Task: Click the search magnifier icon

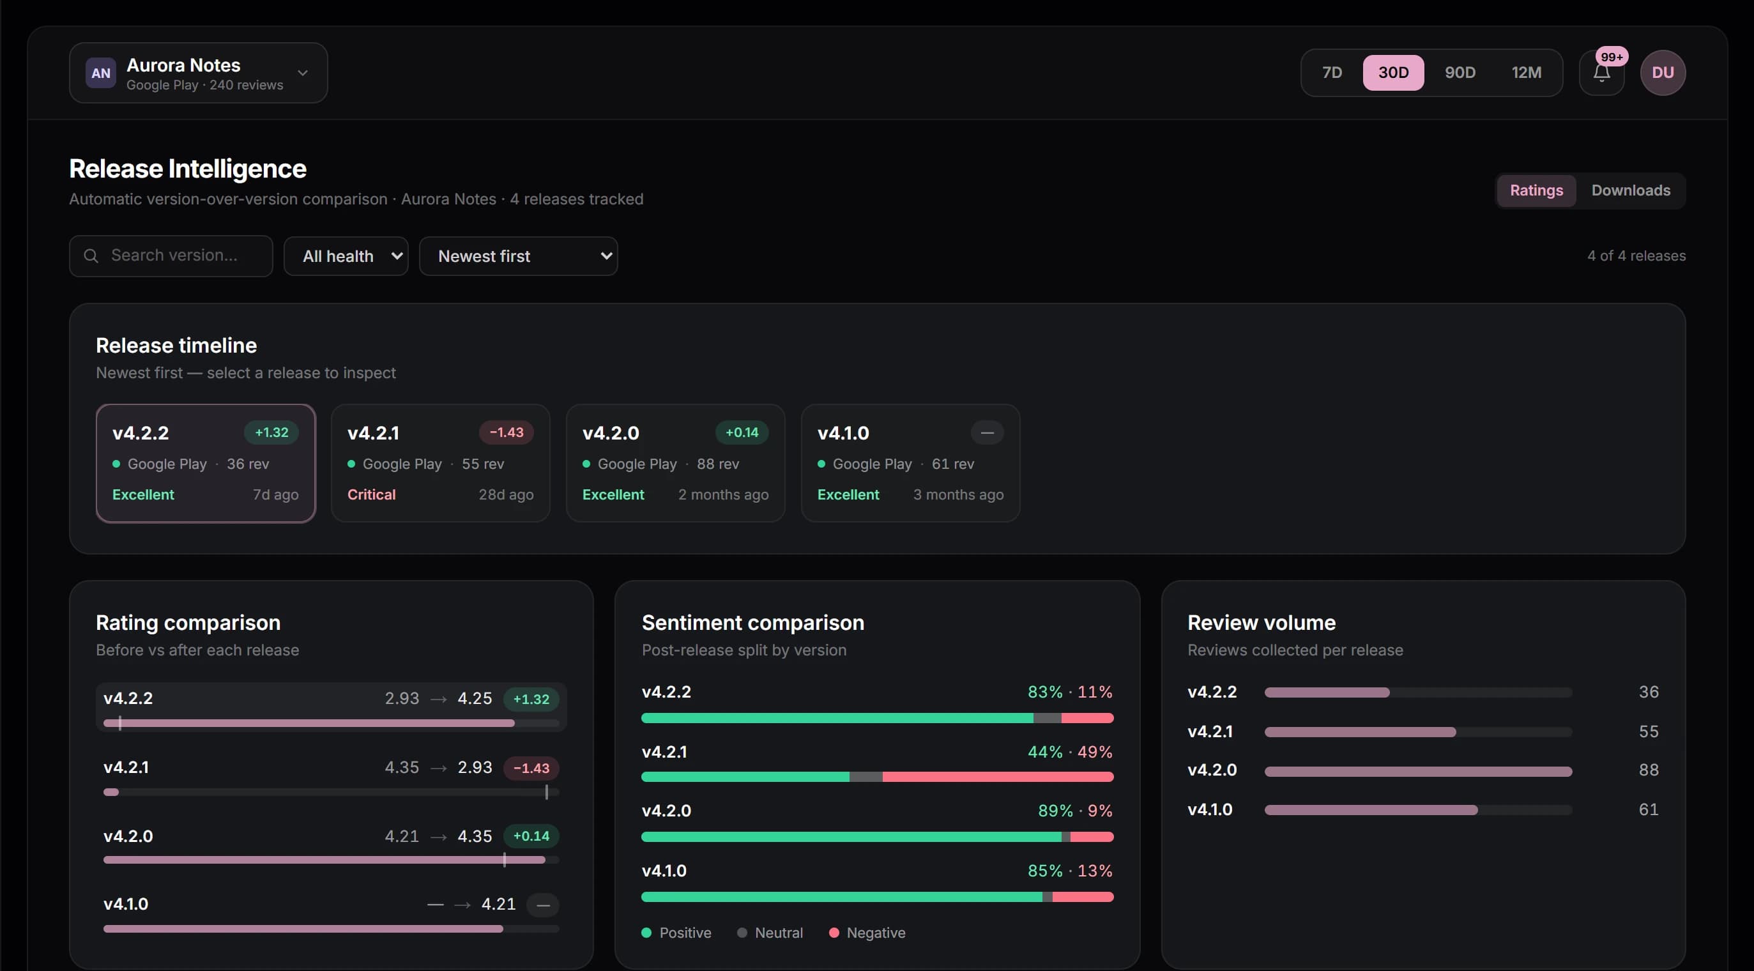Action: [91, 256]
